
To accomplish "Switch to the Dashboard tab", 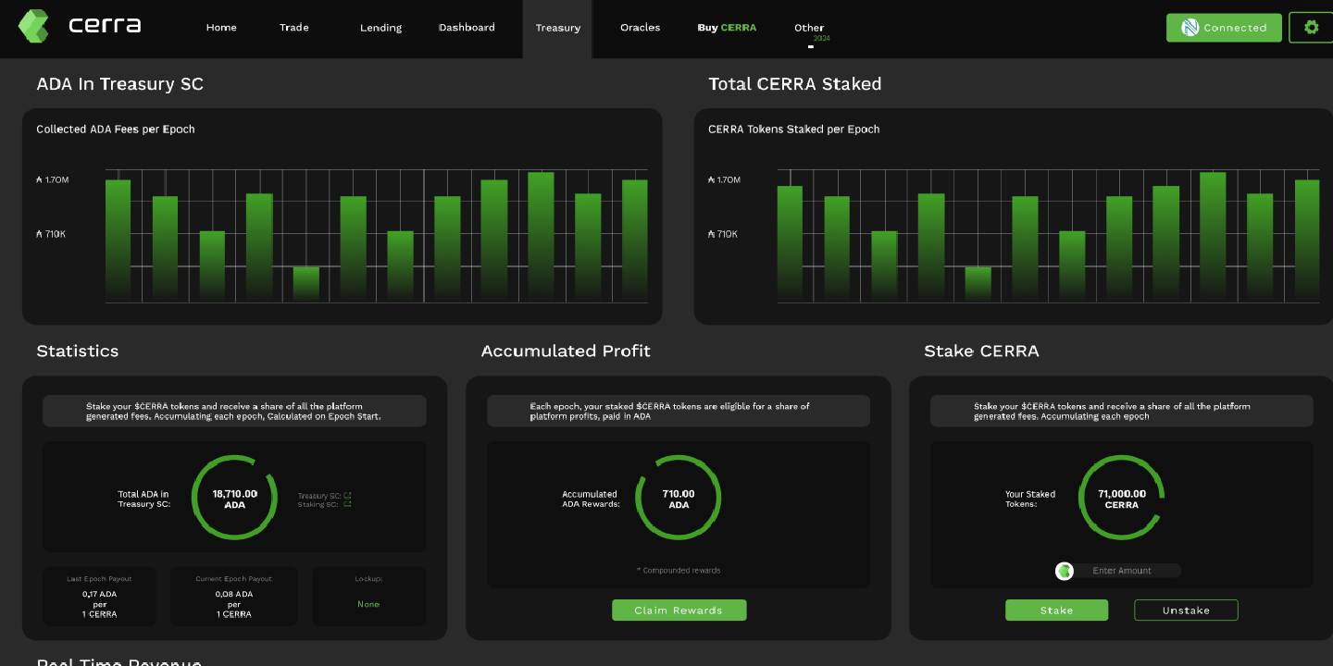I will (x=467, y=28).
